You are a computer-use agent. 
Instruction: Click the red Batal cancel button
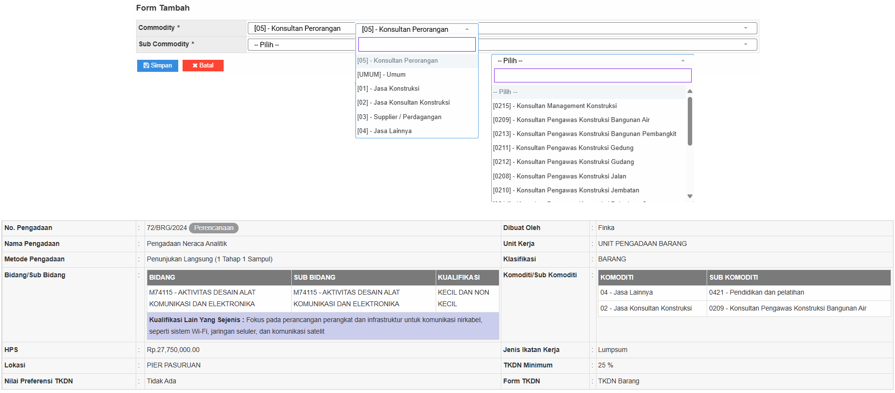point(203,66)
